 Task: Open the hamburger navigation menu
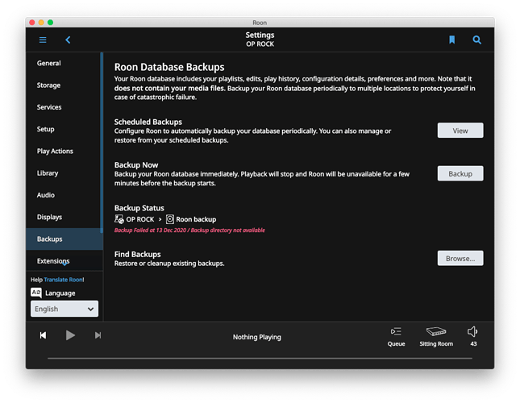(43, 40)
